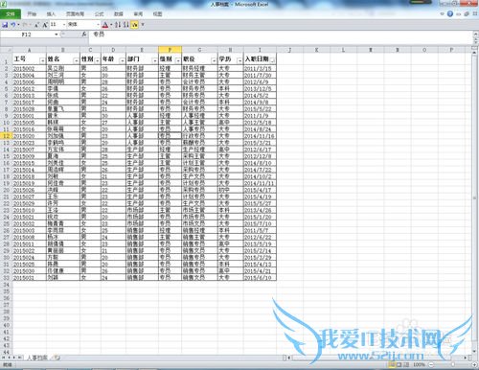Click the Undo arrow icon
Viewport: 479px width, 370px height.
tap(12, 25)
